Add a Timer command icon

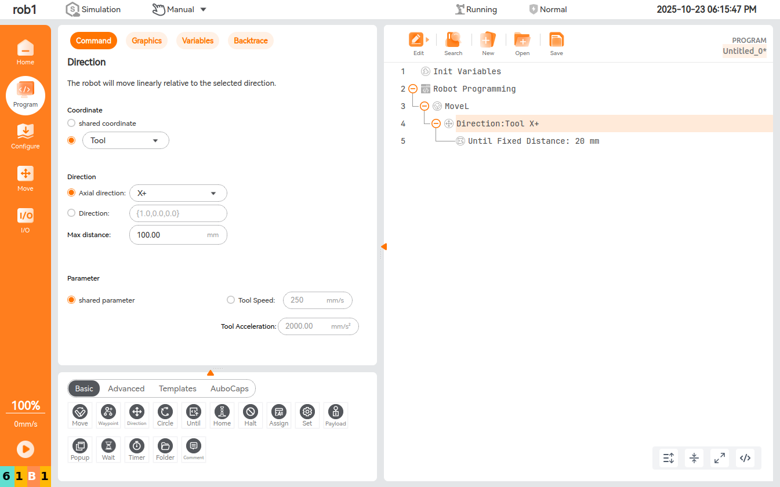[137, 449]
